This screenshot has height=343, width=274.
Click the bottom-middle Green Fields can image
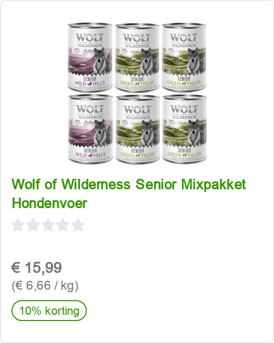click(138, 129)
